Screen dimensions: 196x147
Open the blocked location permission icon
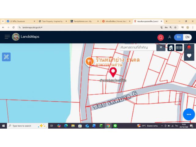click(x=161, y=27)
